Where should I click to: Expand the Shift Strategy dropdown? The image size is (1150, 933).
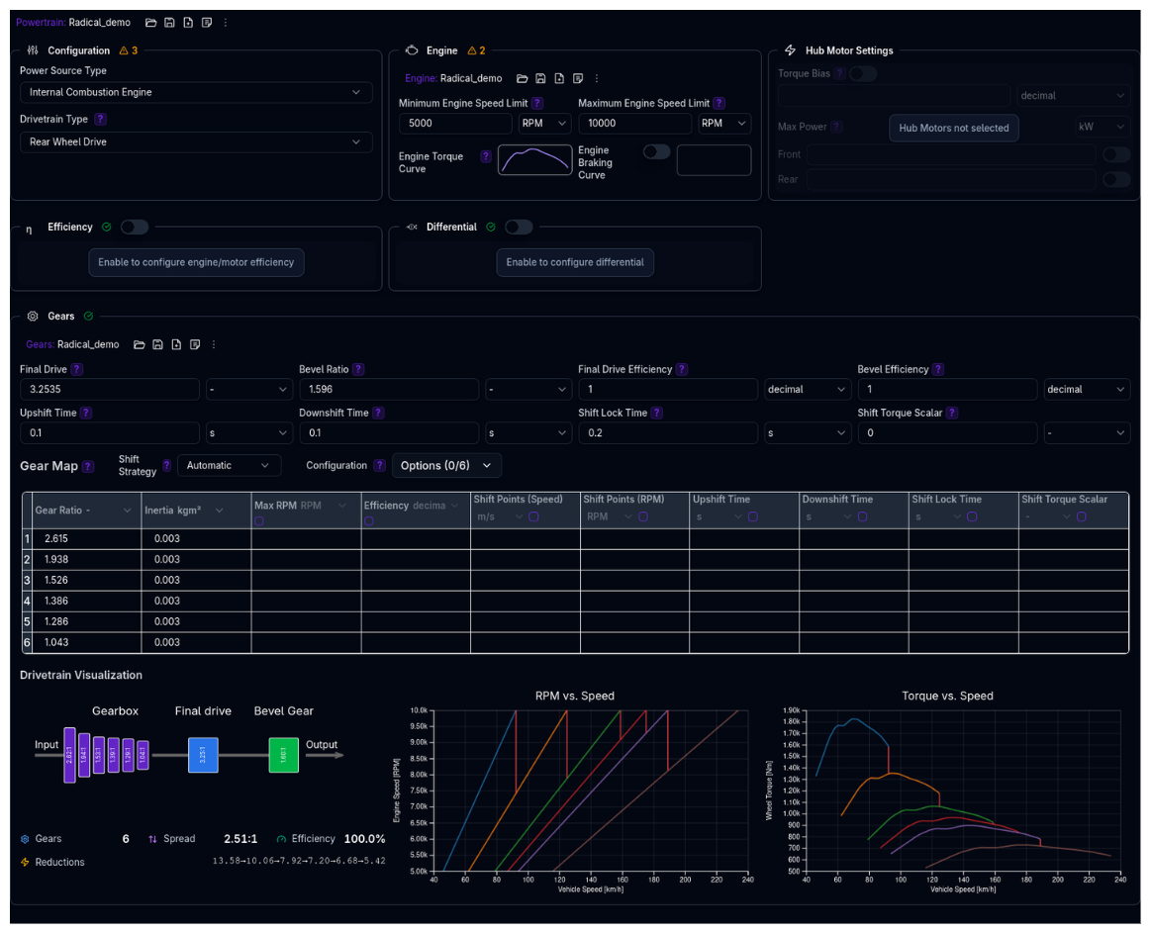point(229,465)
